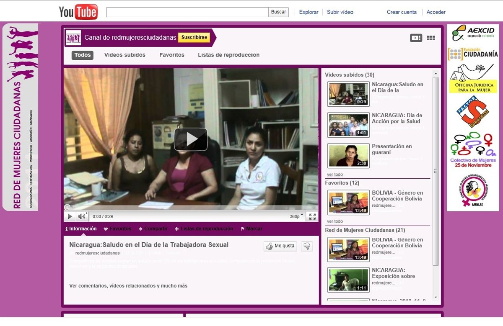Open the AEXCID cooperación logo

click(472, 33)
